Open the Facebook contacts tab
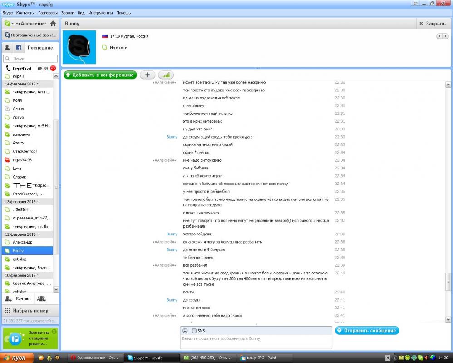 click(x=19, y=47)
